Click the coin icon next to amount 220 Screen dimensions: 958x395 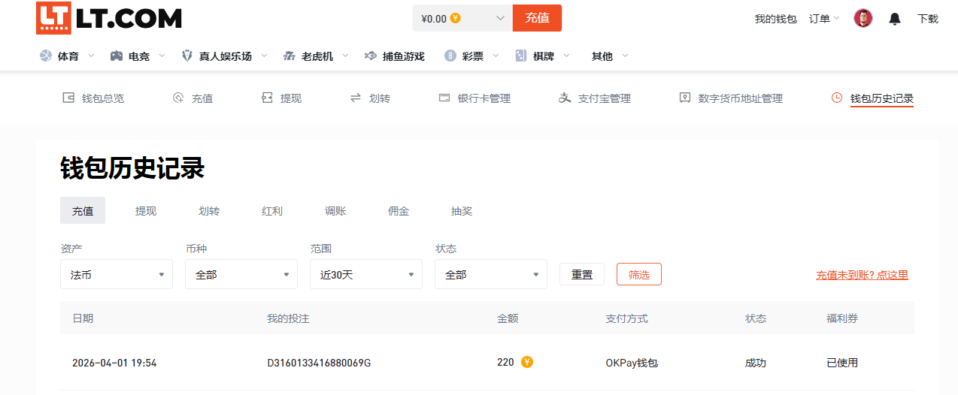click(x=527, y=362)
